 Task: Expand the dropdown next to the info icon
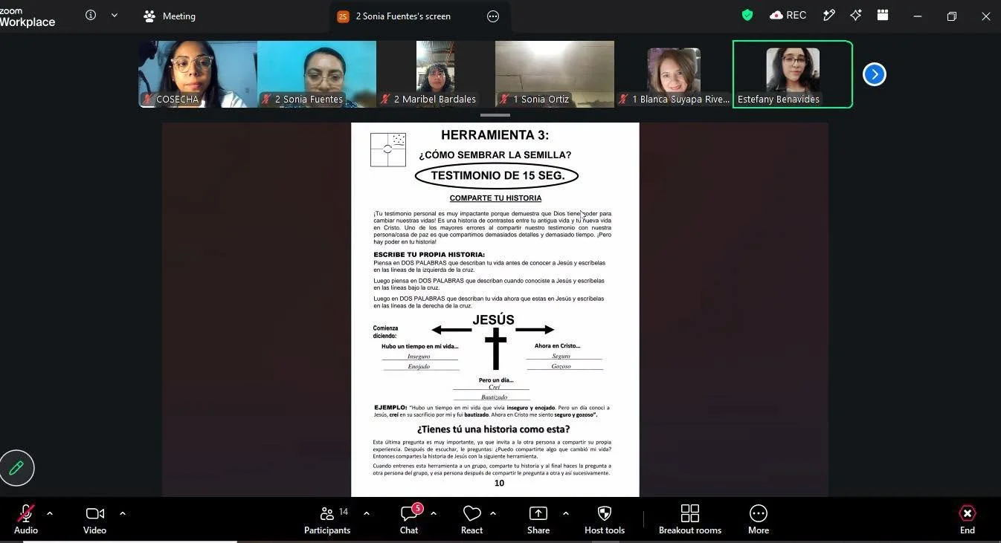[114, 15]
